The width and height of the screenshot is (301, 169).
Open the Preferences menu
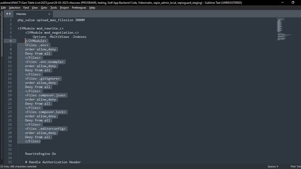[x=79, y=8]
